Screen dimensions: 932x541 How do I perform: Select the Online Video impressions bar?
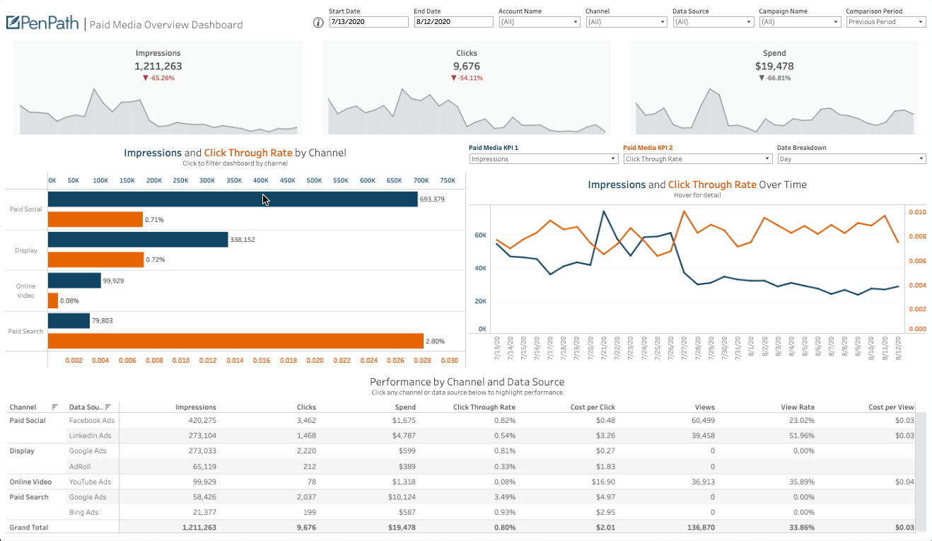(x=74, y=281)
